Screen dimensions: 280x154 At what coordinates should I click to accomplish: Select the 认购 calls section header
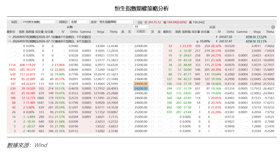click(70, 27)
